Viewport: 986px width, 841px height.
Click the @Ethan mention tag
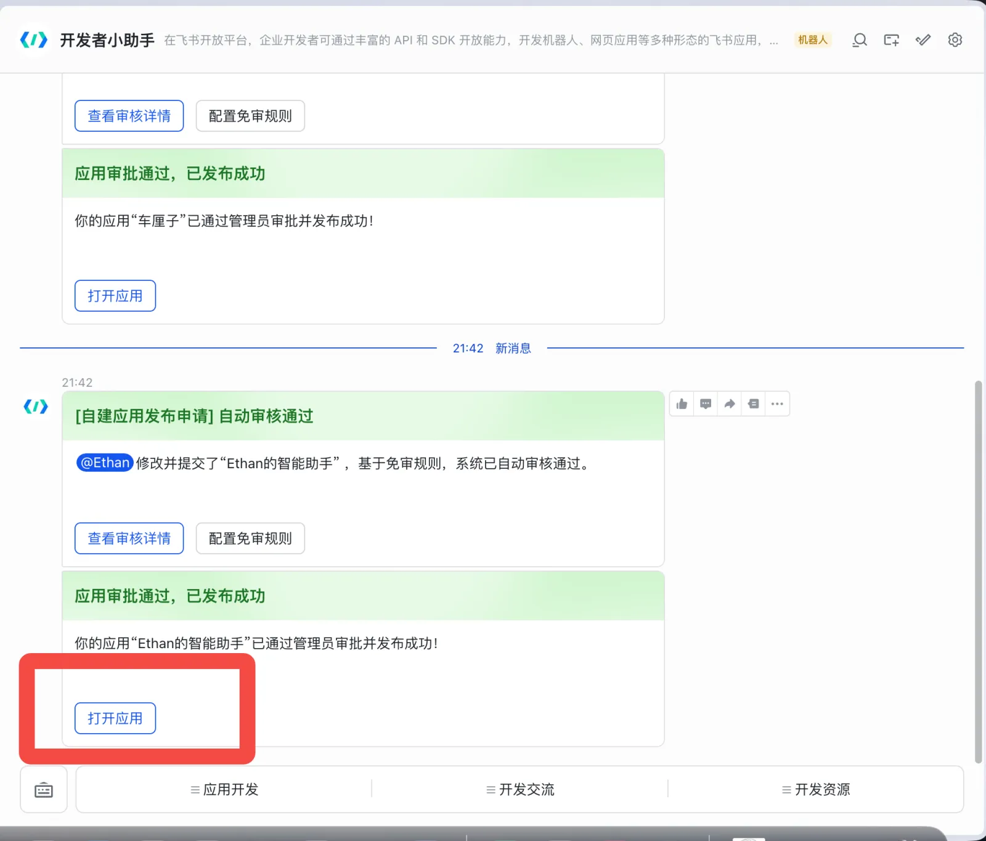pos(105,463)
